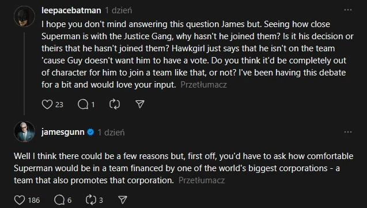
Task: Translate leepacebatman's post with Przetłumacz
Action: click(203, 85)
